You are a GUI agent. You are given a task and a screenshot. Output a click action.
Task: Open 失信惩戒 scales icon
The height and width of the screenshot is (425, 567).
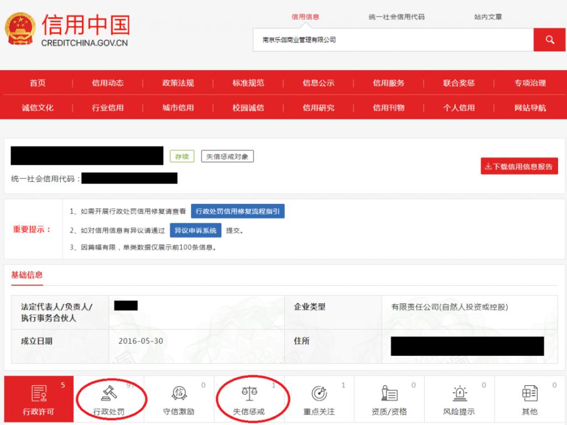249,393
